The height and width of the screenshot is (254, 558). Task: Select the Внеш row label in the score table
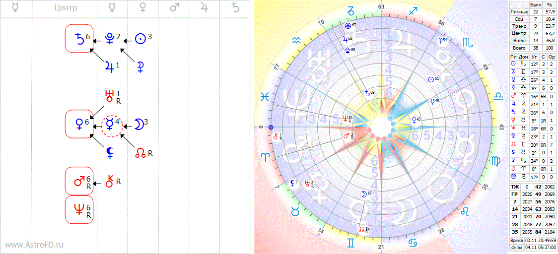(518, 40)
